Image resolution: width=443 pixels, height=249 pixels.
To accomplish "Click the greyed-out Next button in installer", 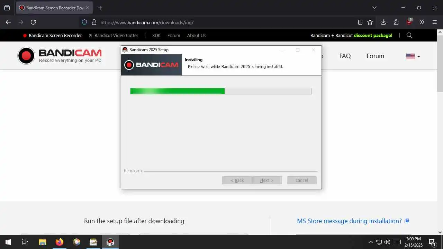I will [267, 180].
